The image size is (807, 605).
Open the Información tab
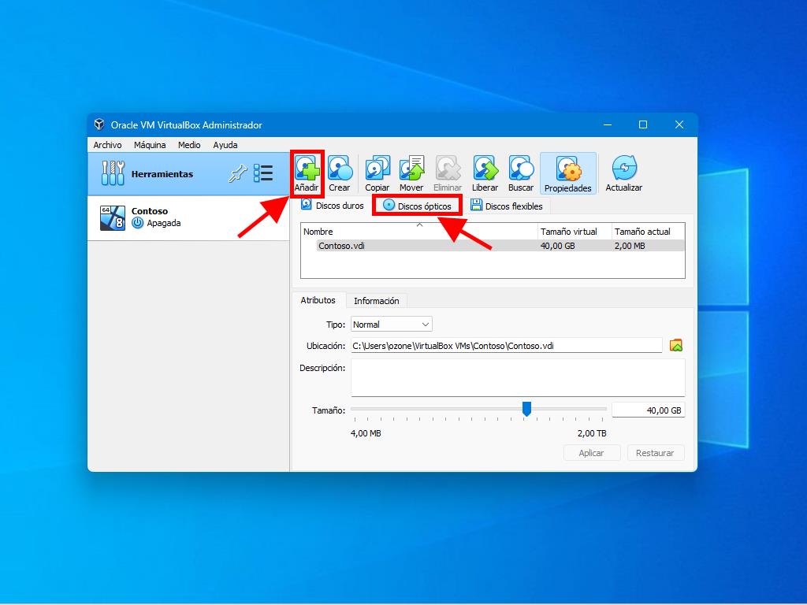[x=376, y=301]
